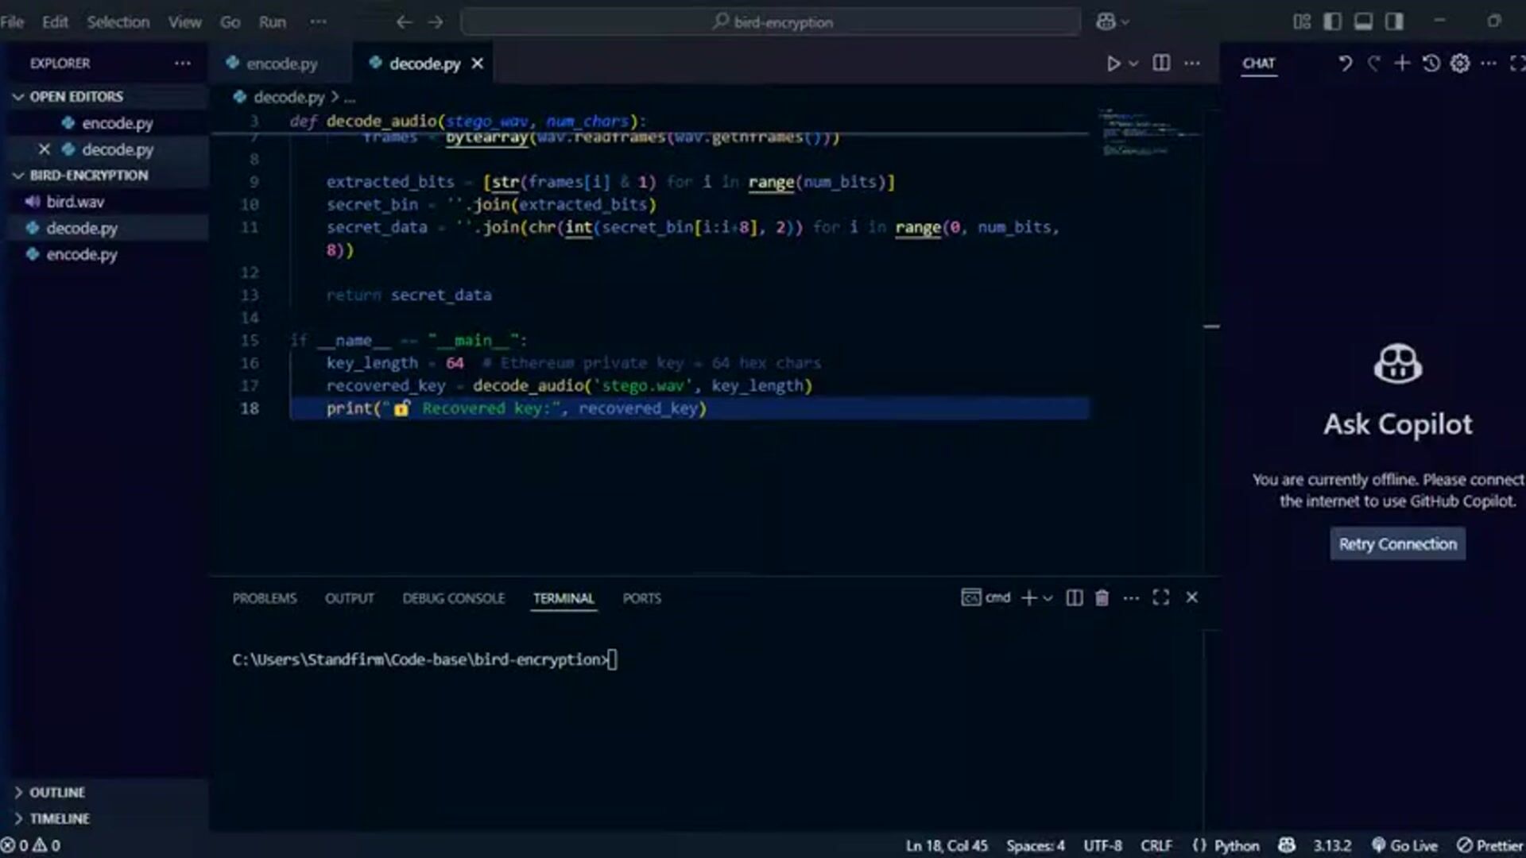
Task: Start a new chat with the plus icon
Action: coord(1401,64)
